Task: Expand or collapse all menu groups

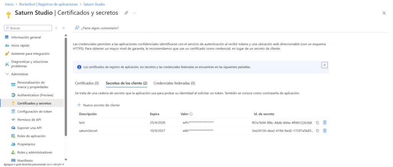Action: [56, 28]
